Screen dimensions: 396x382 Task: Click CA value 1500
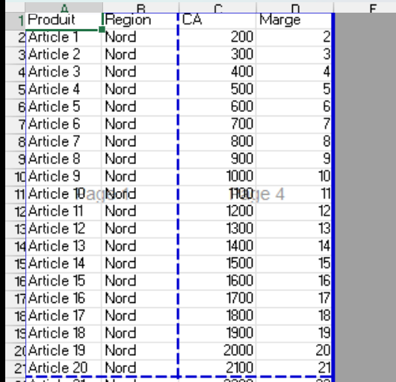pyautogui.click(x=217, y=263)
